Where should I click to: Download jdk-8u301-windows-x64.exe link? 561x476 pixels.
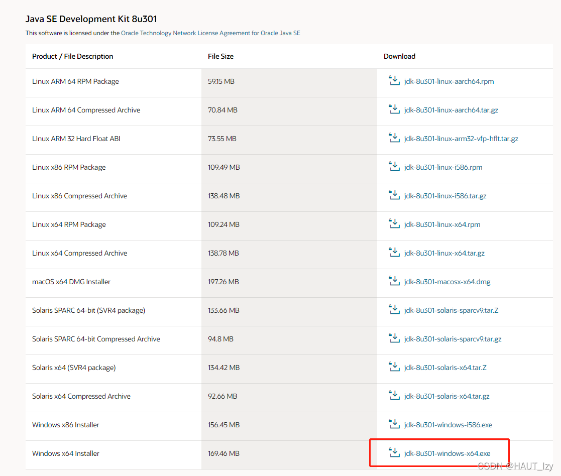point(447,453)
